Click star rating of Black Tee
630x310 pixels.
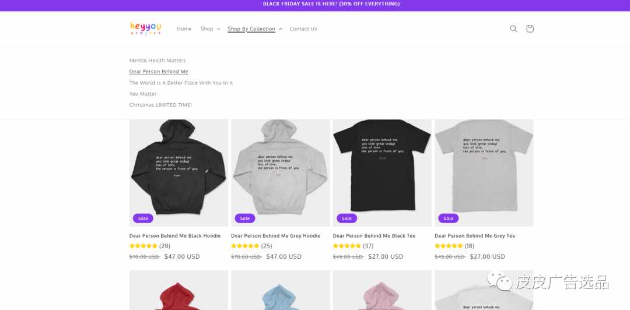click(x=347, y=246)
